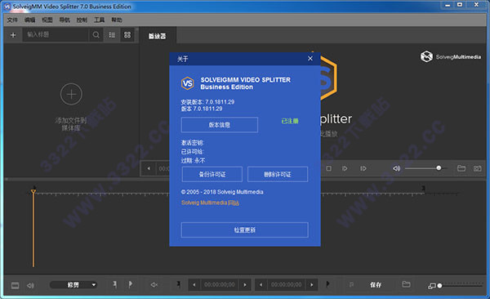This screenshot has width=490, height=299.
Task: Click the end timecode field
Action: click(x=287, y=284)
